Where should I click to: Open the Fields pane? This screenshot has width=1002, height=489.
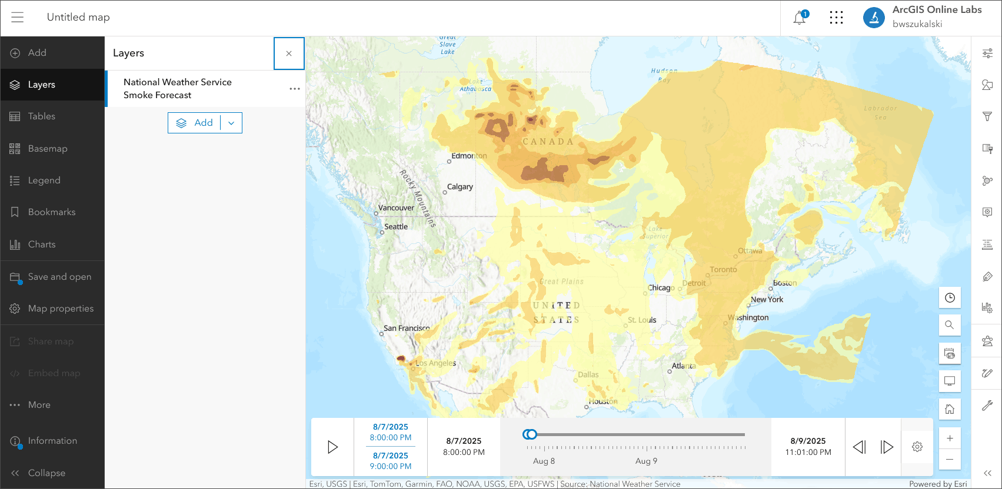click(987, 244)
